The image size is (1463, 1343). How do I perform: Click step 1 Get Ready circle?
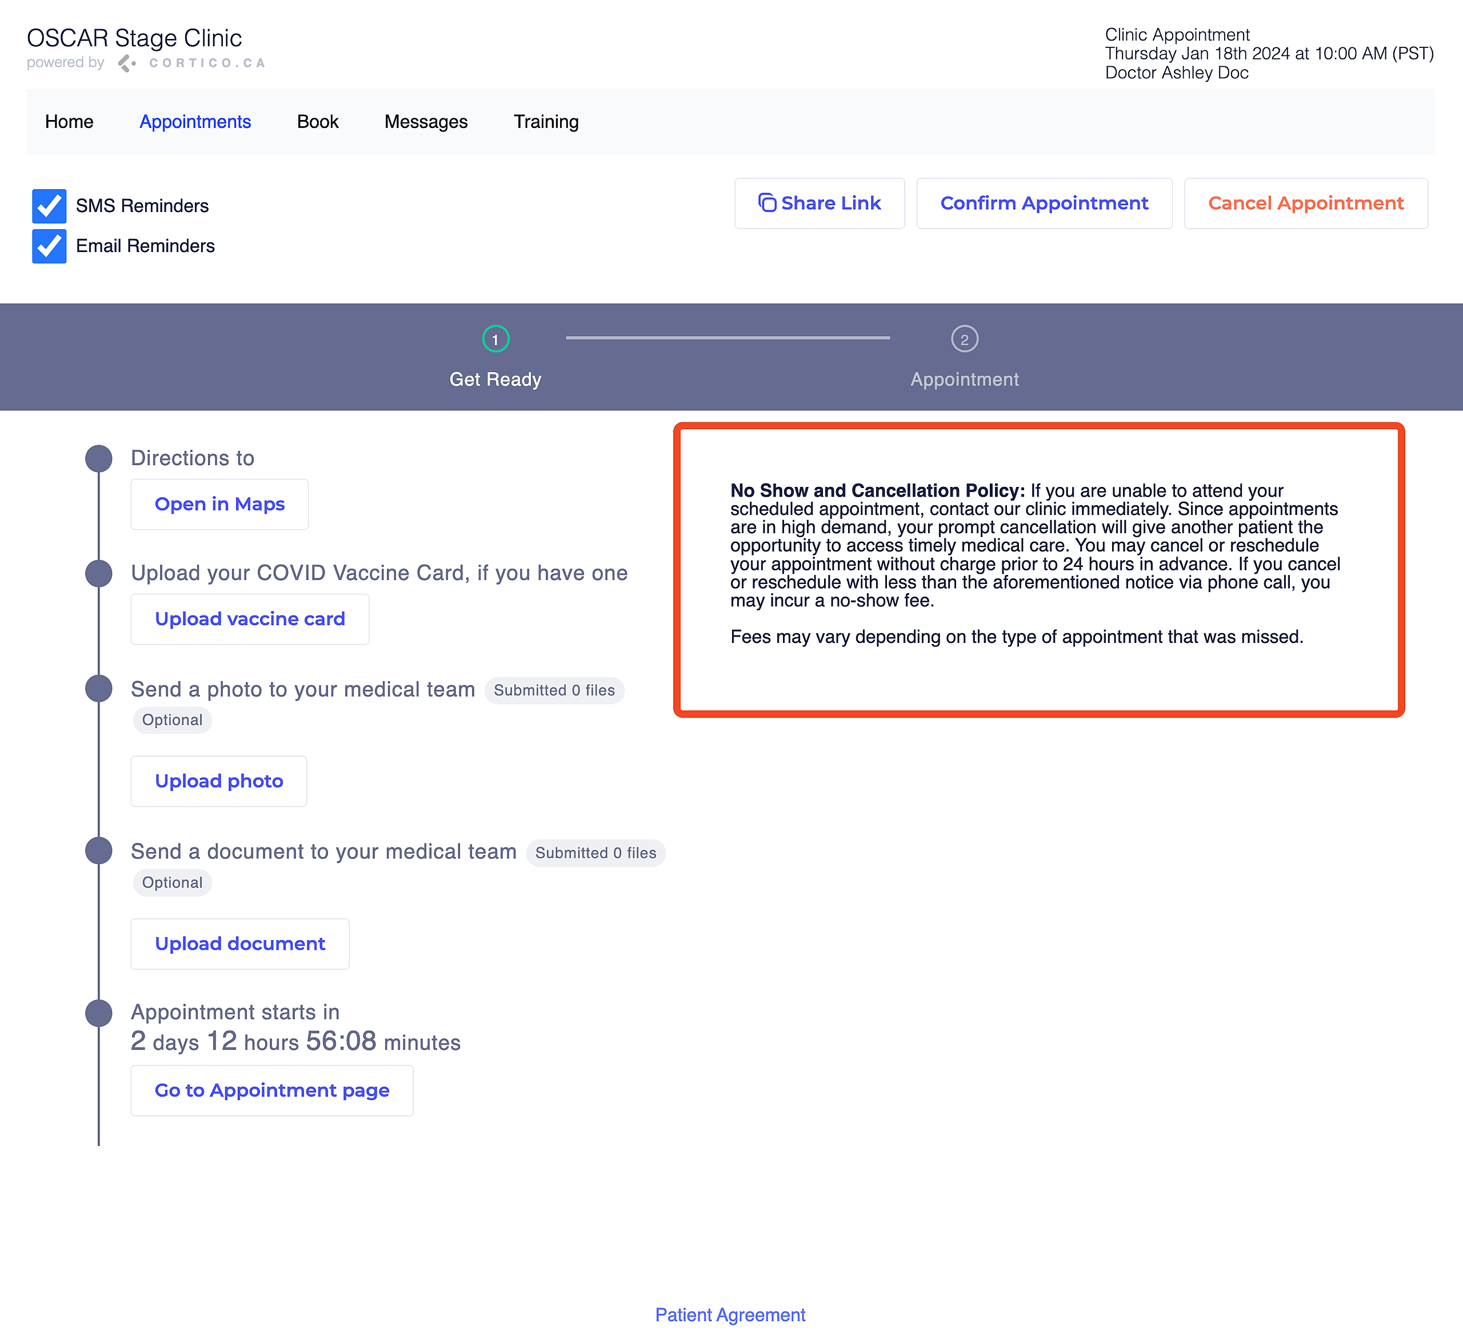[x=495, y=339]
